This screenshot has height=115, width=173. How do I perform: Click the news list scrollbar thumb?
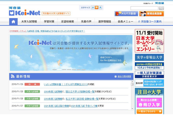pos(132,84)
